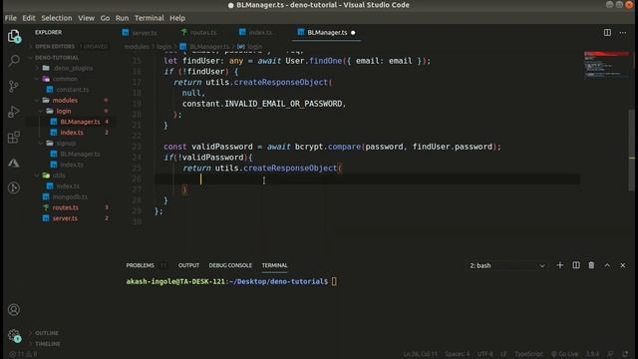This screenshot has width=638, height=359.
Task: Open the Manage gear icon
Action: [x=14, y=335]
